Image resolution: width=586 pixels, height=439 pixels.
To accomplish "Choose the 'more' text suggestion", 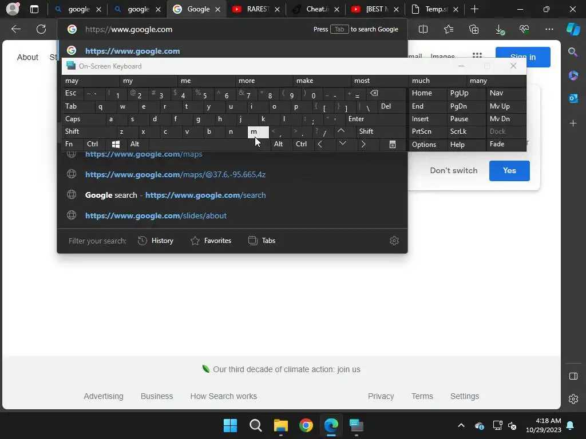I will tap(264, 81).
